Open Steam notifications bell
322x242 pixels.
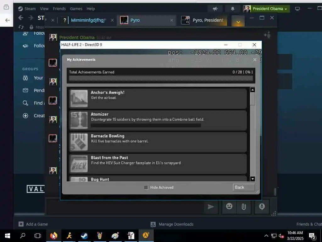[x=232, y=9]
